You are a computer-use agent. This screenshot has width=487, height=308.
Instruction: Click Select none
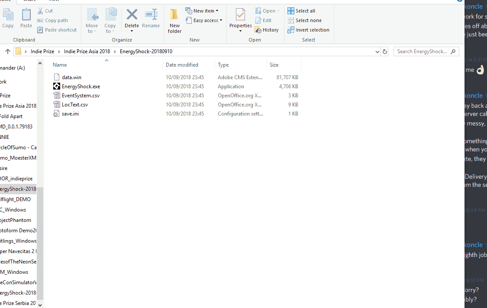[305, 20]
